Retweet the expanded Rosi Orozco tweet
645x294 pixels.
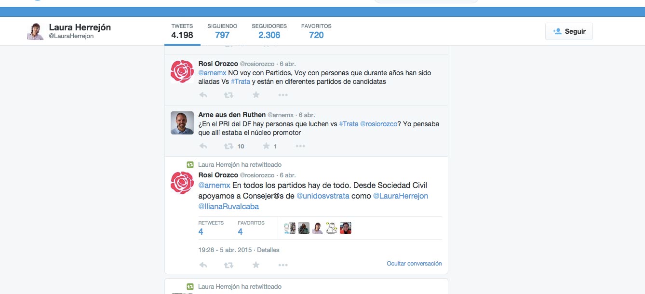pos(228,265)
